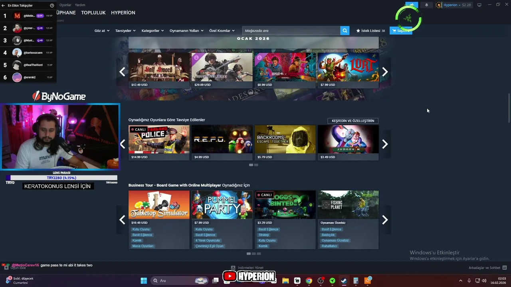Click the Balıkçılık tag on Fishing Planet
The image size is (511, 287).
point(328,235)
